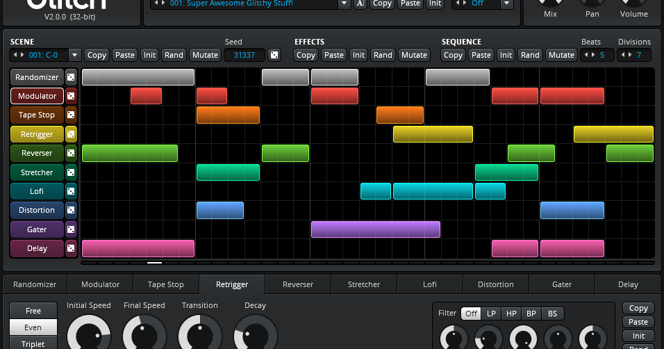Click Copy in the SCENE section
Image resolution: width=664 pixels, height=349 pixels.
97,55
